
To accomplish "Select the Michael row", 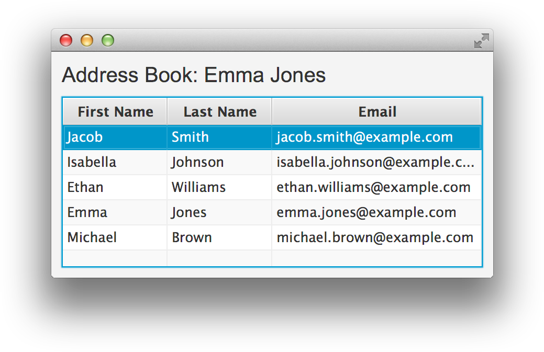I will pos(92,237).
